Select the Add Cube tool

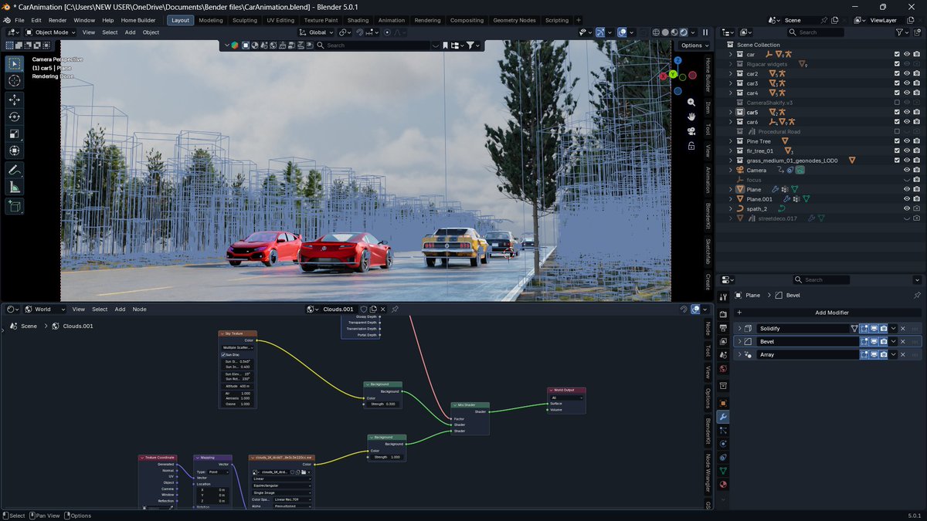(x=15, y=206)
